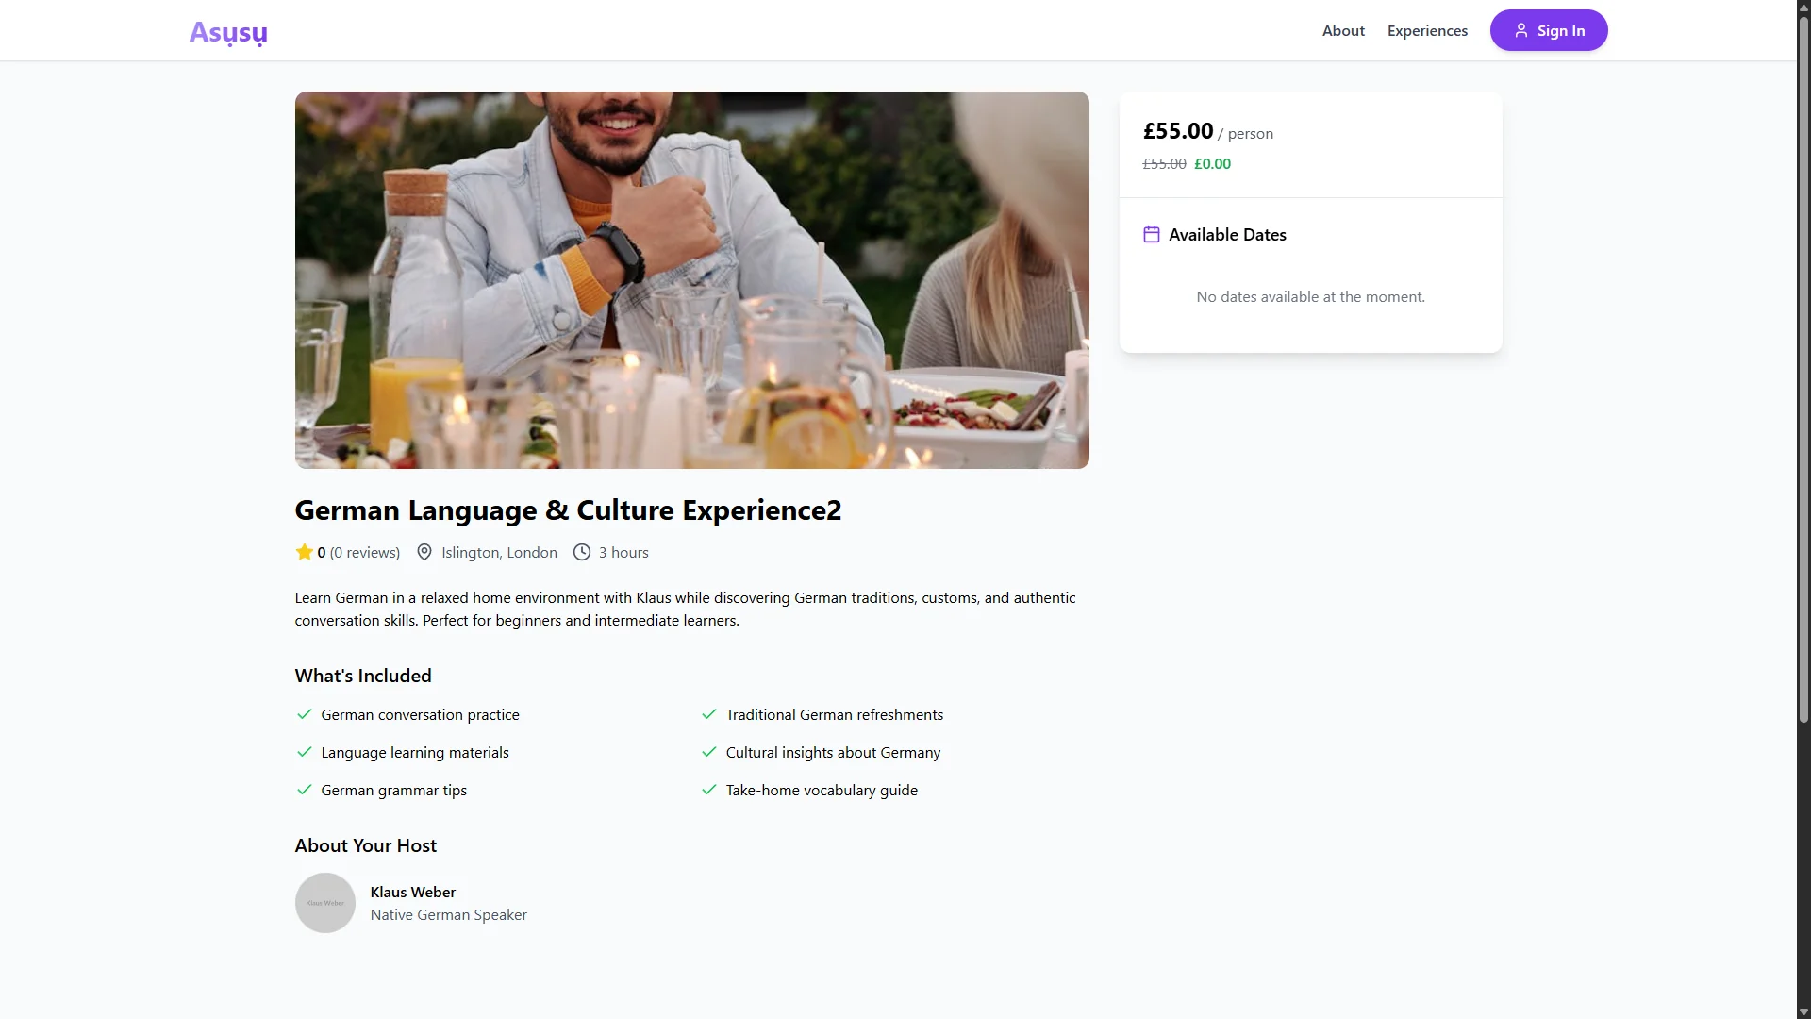The height and width of the screenshot is (1019, 1811).
Task: Click checkmark beside Traditional German refreshments
Action: coord(709,714)
